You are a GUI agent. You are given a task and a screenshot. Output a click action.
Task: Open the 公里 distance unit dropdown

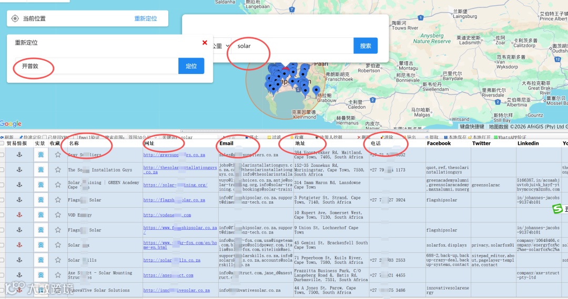click(x=221, y=46)
